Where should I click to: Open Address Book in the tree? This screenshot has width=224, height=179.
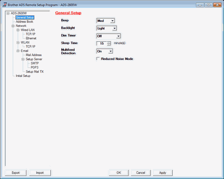coord(24,22)
